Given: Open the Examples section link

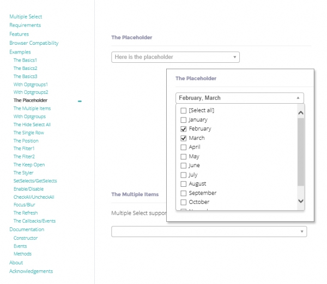Looking at the screenshot, I should point(20,52).
